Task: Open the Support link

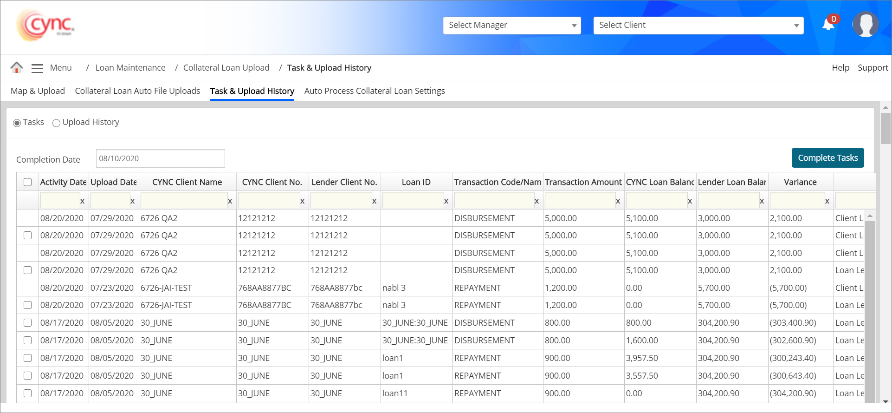Action: tap(873, 68)
